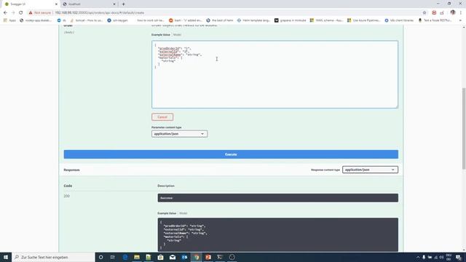Open the nodejs-app bookmark
This screenshot has width=466, height=262.
pos(36,20)
